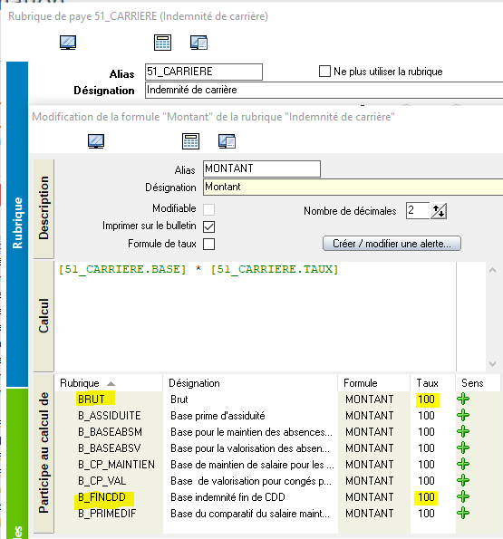Click the Taux column header
503x539 pixels.
pos(433,383)
